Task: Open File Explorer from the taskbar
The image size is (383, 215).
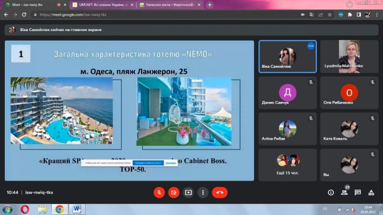Action: click(x=42, y=209)
